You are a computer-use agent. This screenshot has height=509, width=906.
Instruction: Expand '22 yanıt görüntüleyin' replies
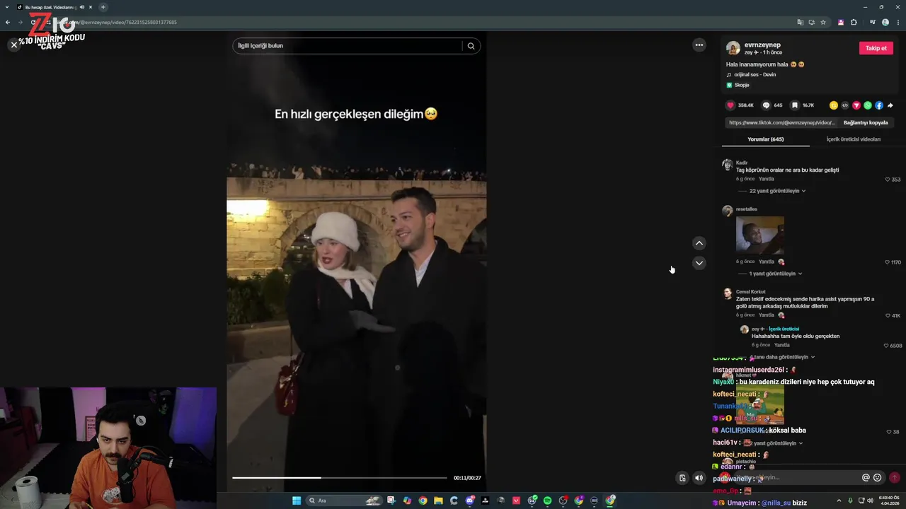777,191
